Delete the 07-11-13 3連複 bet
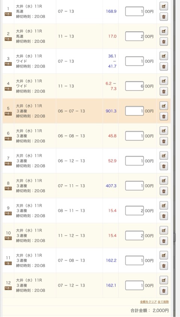Screen dimensions: 180x317 (163, 191)
